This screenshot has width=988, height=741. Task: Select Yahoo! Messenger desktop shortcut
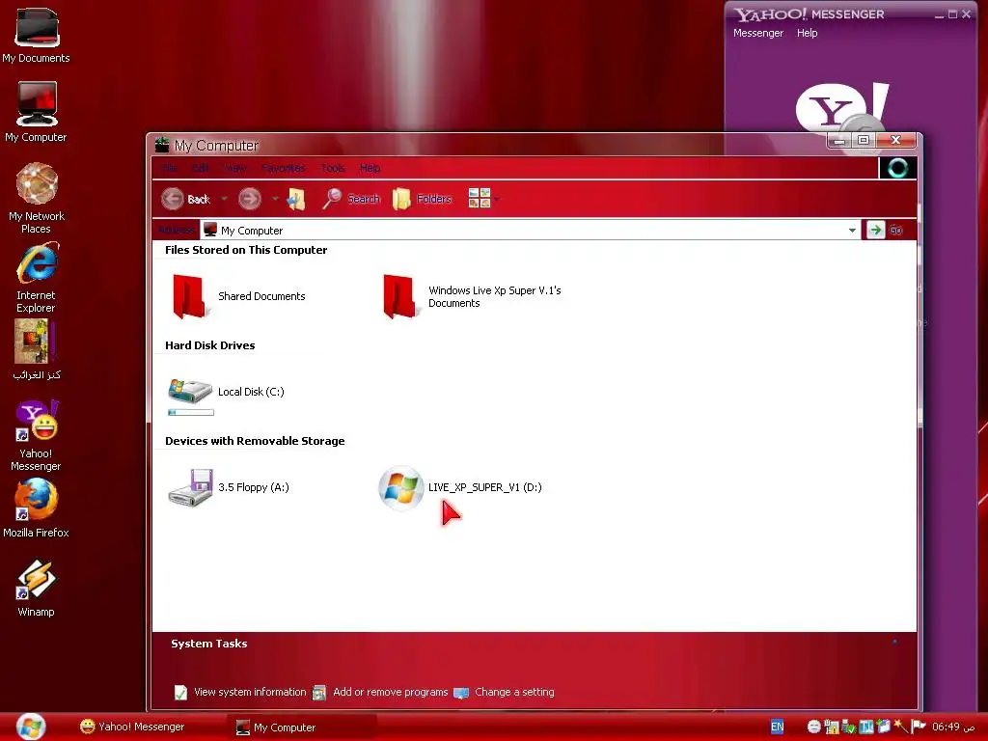(36, 435)
